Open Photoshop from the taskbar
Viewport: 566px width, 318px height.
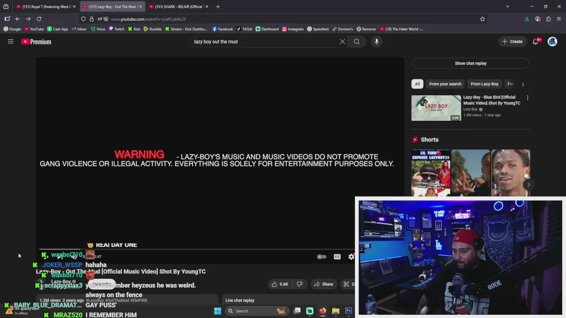click(x=348, y=311)
